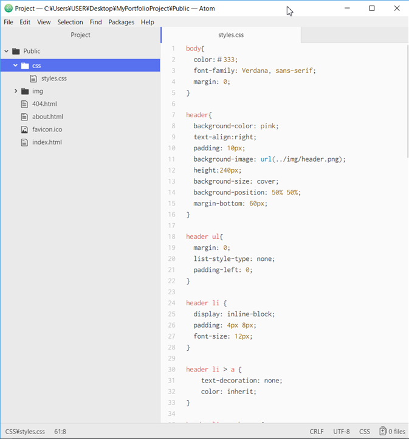The image size is (409, 439).
Task: Close the Atom window
Action: 397,9
